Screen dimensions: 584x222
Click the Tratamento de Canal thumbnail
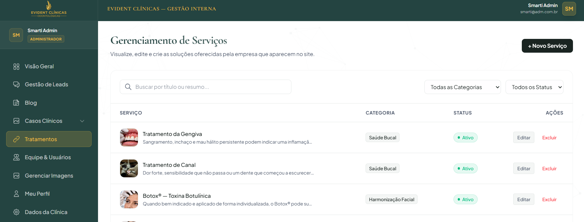129,168
